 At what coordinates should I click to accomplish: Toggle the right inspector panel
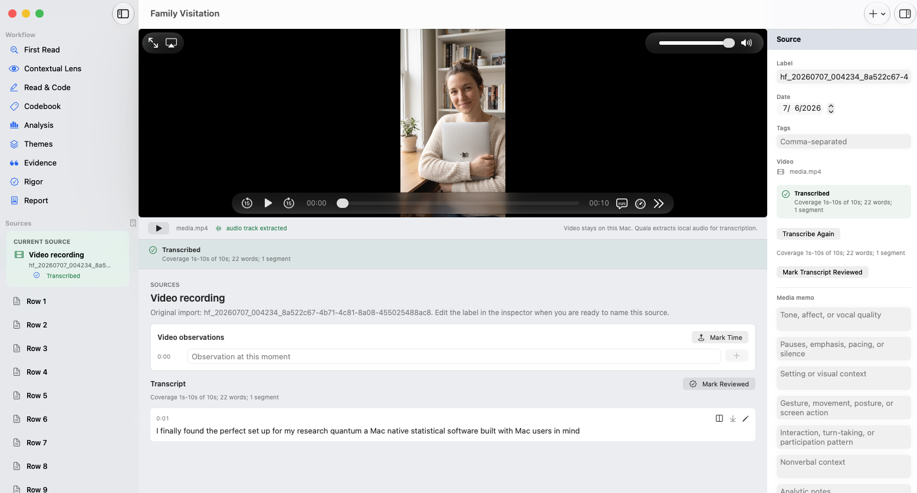(x=905, y=14)
